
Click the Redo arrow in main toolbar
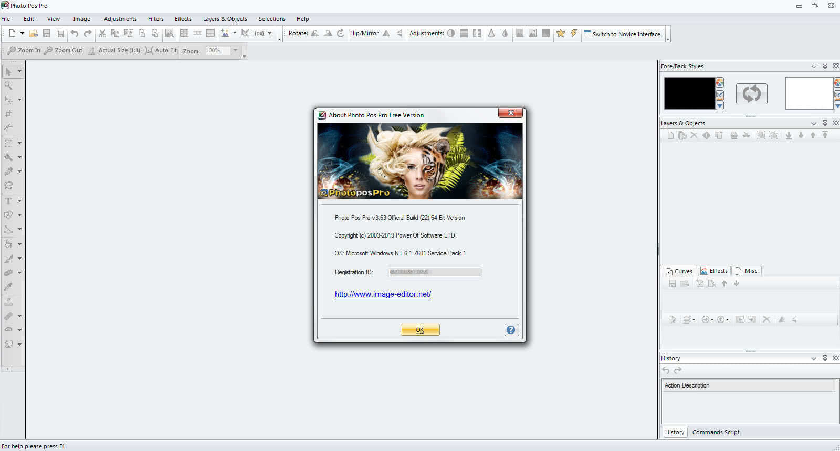tap(88, 33)
